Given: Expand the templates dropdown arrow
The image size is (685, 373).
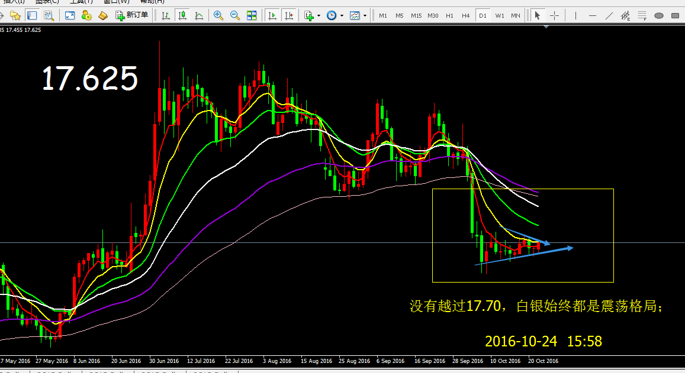Looking at the screenshot, I should 365,16.
